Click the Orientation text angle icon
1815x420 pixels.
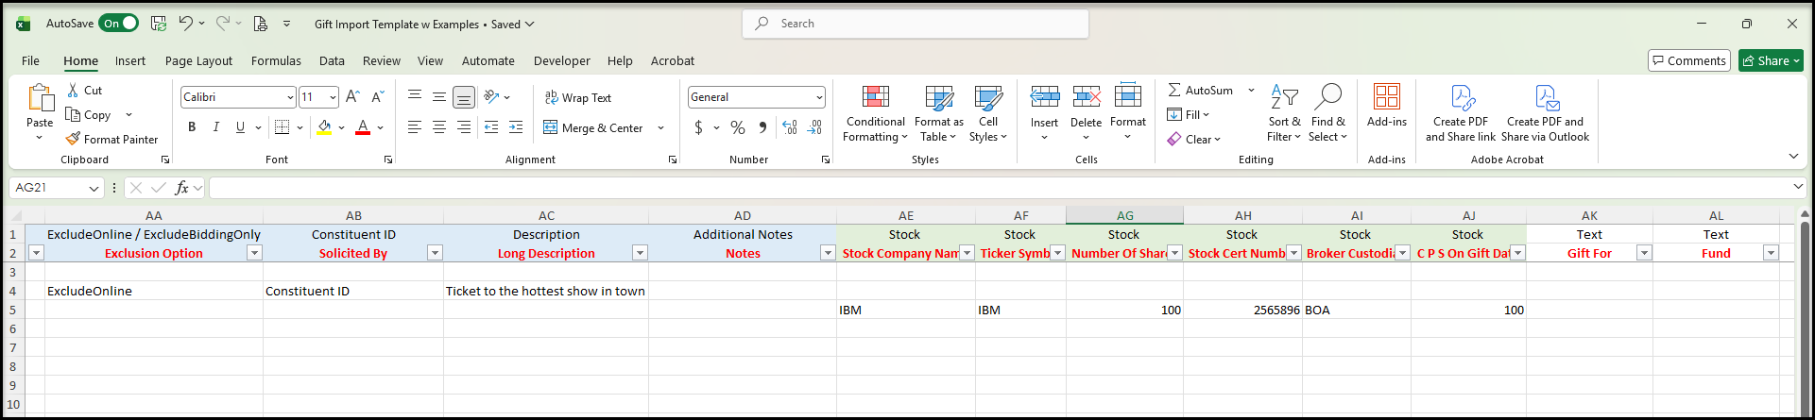(491, 96)
